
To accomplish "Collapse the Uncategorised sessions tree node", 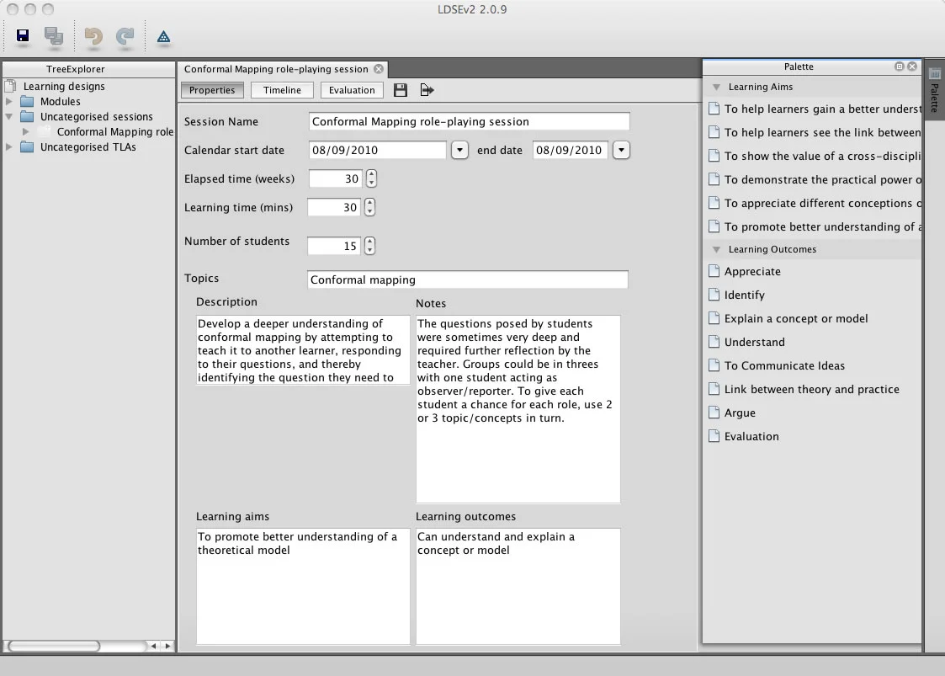I will [x=9, y=116].
